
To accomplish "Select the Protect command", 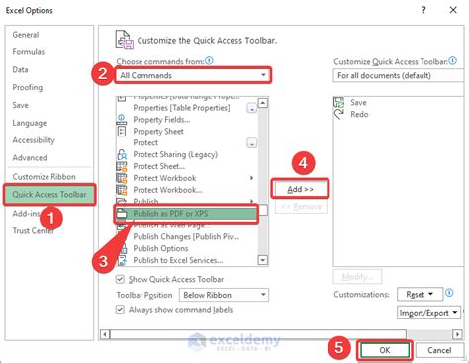I will point(145,143).
